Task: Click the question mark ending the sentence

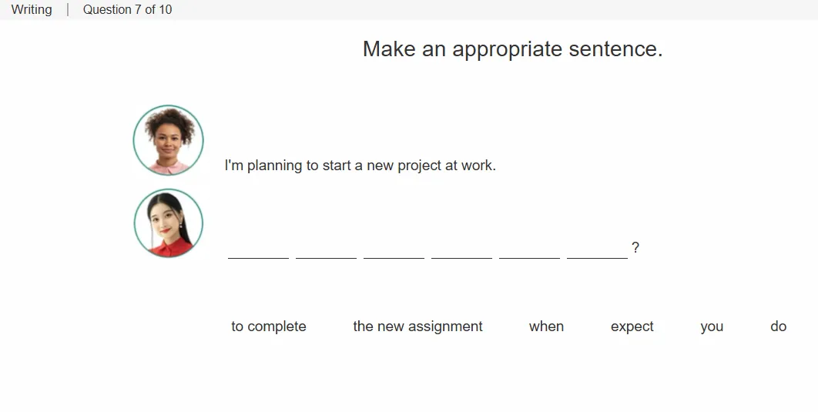Action: coord(635,247)
